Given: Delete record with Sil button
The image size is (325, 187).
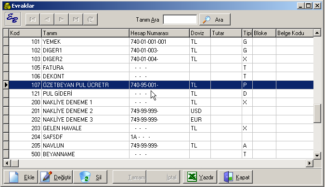Looking at the screenshot, I should 91,177.
